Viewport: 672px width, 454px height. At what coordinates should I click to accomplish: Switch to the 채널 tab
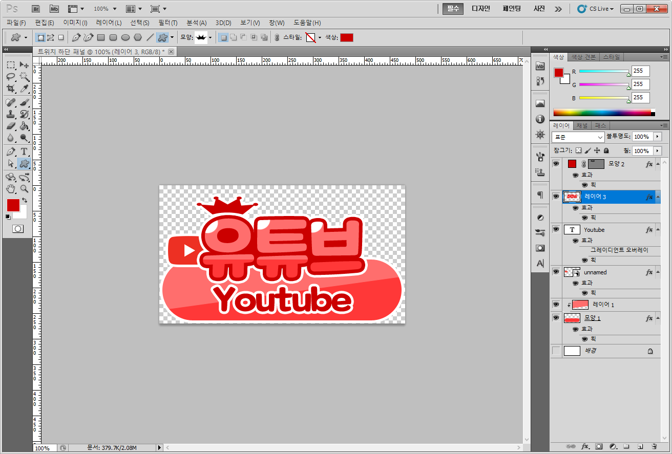click(582, 125)
